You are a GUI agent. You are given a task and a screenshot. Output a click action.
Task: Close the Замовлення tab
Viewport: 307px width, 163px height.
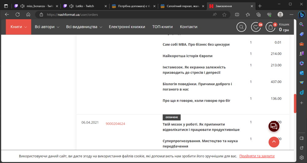(252, 6)
